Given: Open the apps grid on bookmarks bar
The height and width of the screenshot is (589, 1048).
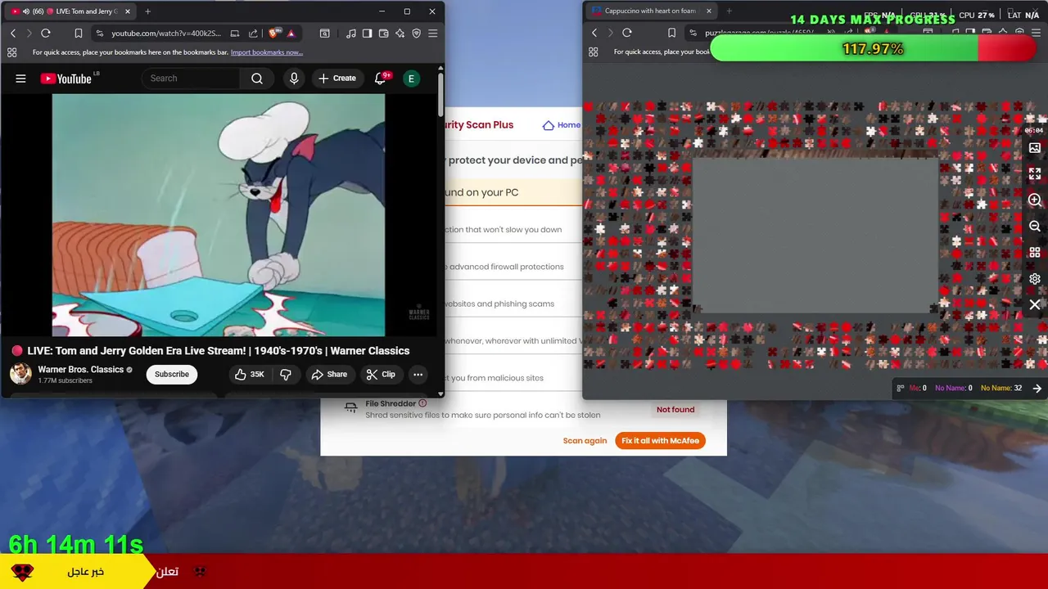Looking at the screenshot, I should coord(11,52).
